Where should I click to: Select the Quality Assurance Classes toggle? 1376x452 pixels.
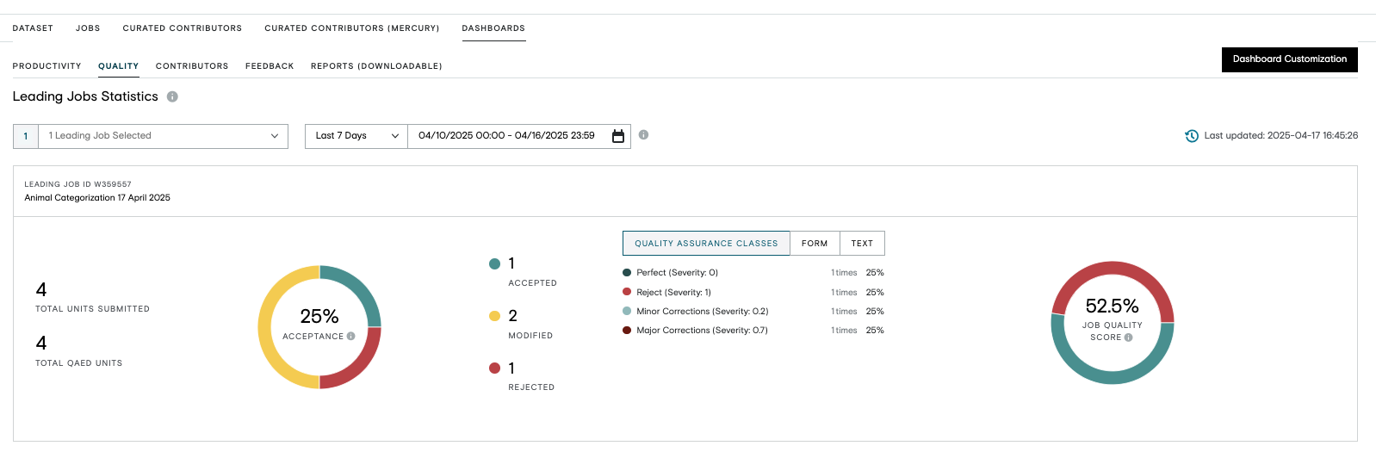click(706, 244)
